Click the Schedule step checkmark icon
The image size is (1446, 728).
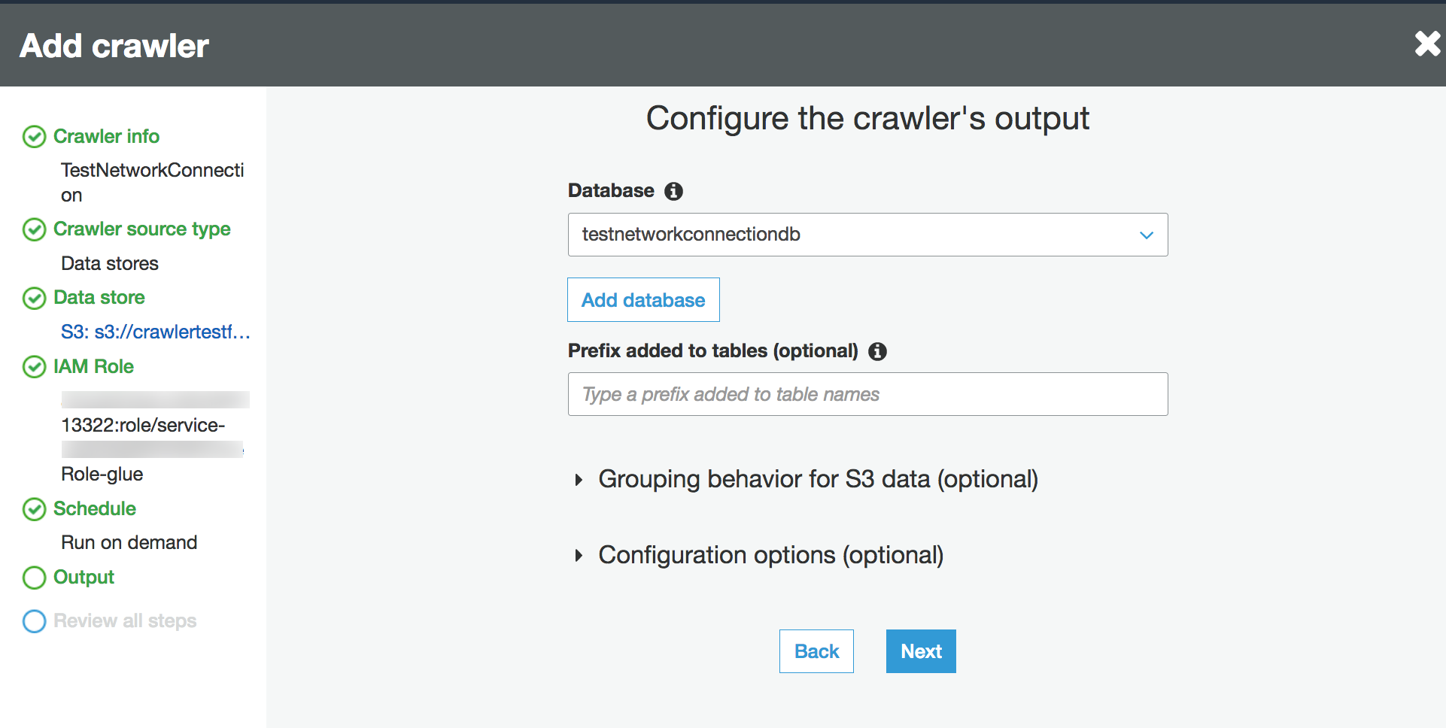pyautogui.click(x=34, y=509)
